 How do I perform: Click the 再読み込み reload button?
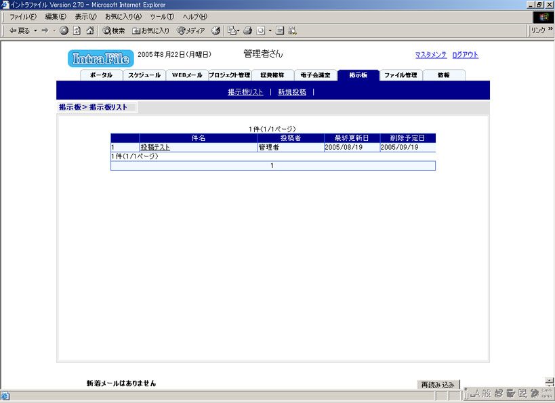click(x=438, y=385)
